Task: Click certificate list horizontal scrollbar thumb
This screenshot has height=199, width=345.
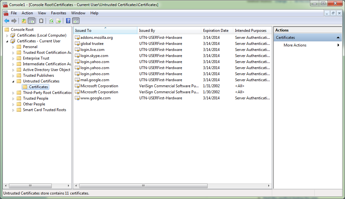Action: click(143, 186)
